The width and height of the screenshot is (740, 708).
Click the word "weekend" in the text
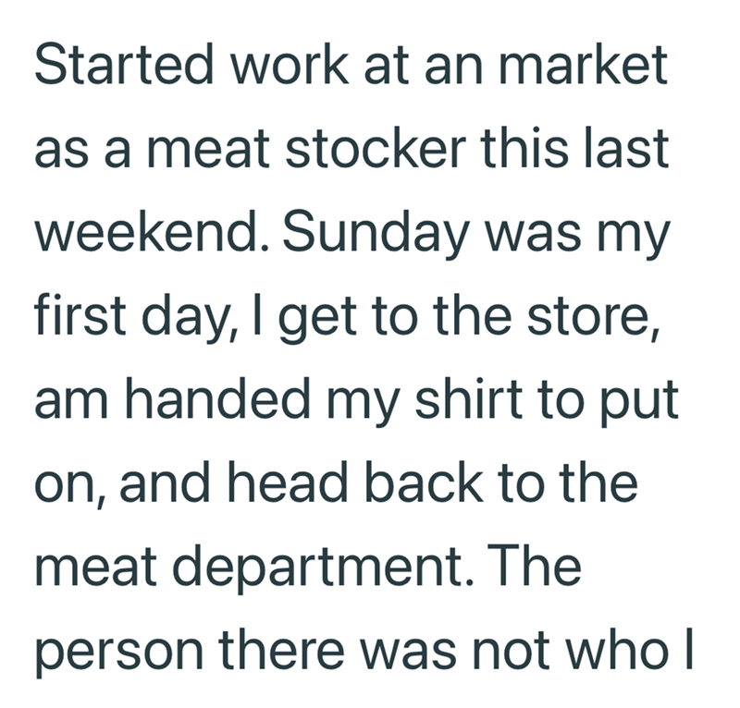pyautogui.click(x=147, y=232)
